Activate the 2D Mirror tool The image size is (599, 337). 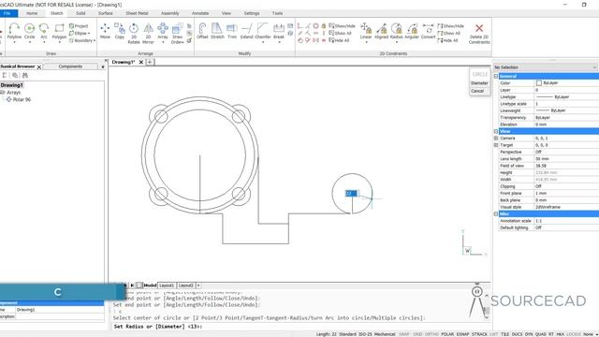pyautogui.click(x=148, y=34)
